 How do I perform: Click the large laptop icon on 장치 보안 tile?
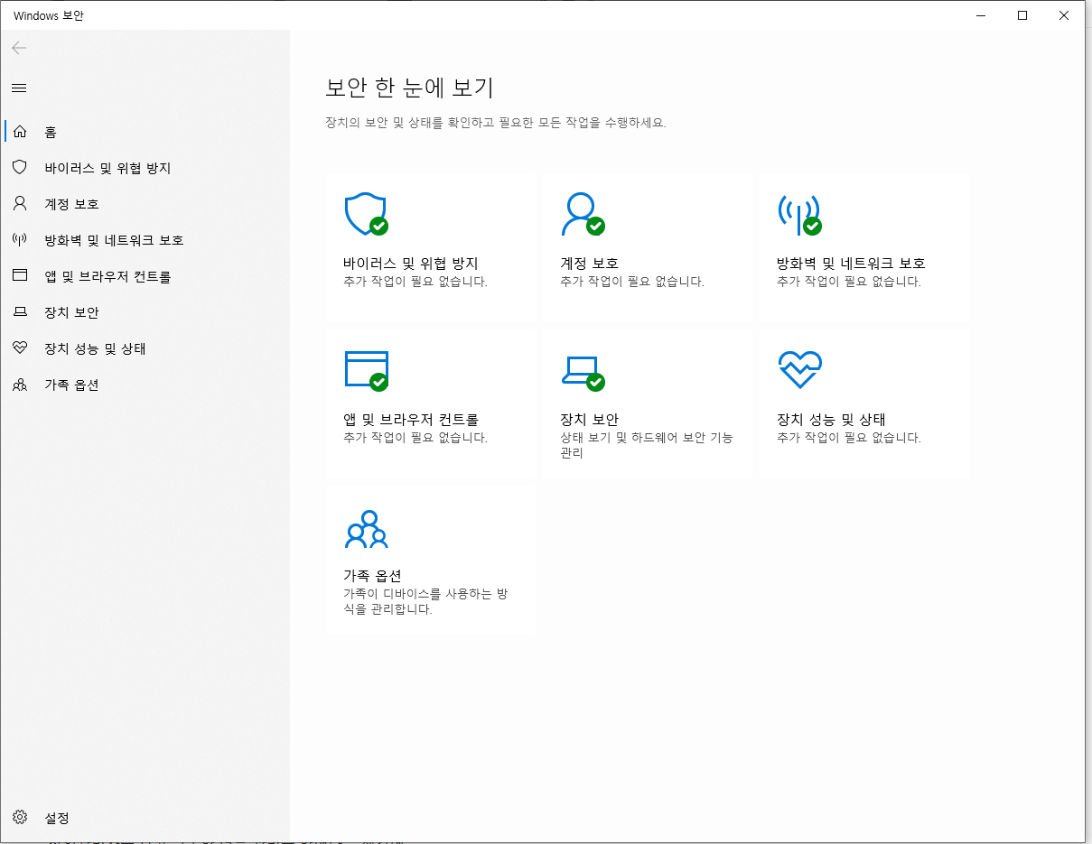coord(583,373)
